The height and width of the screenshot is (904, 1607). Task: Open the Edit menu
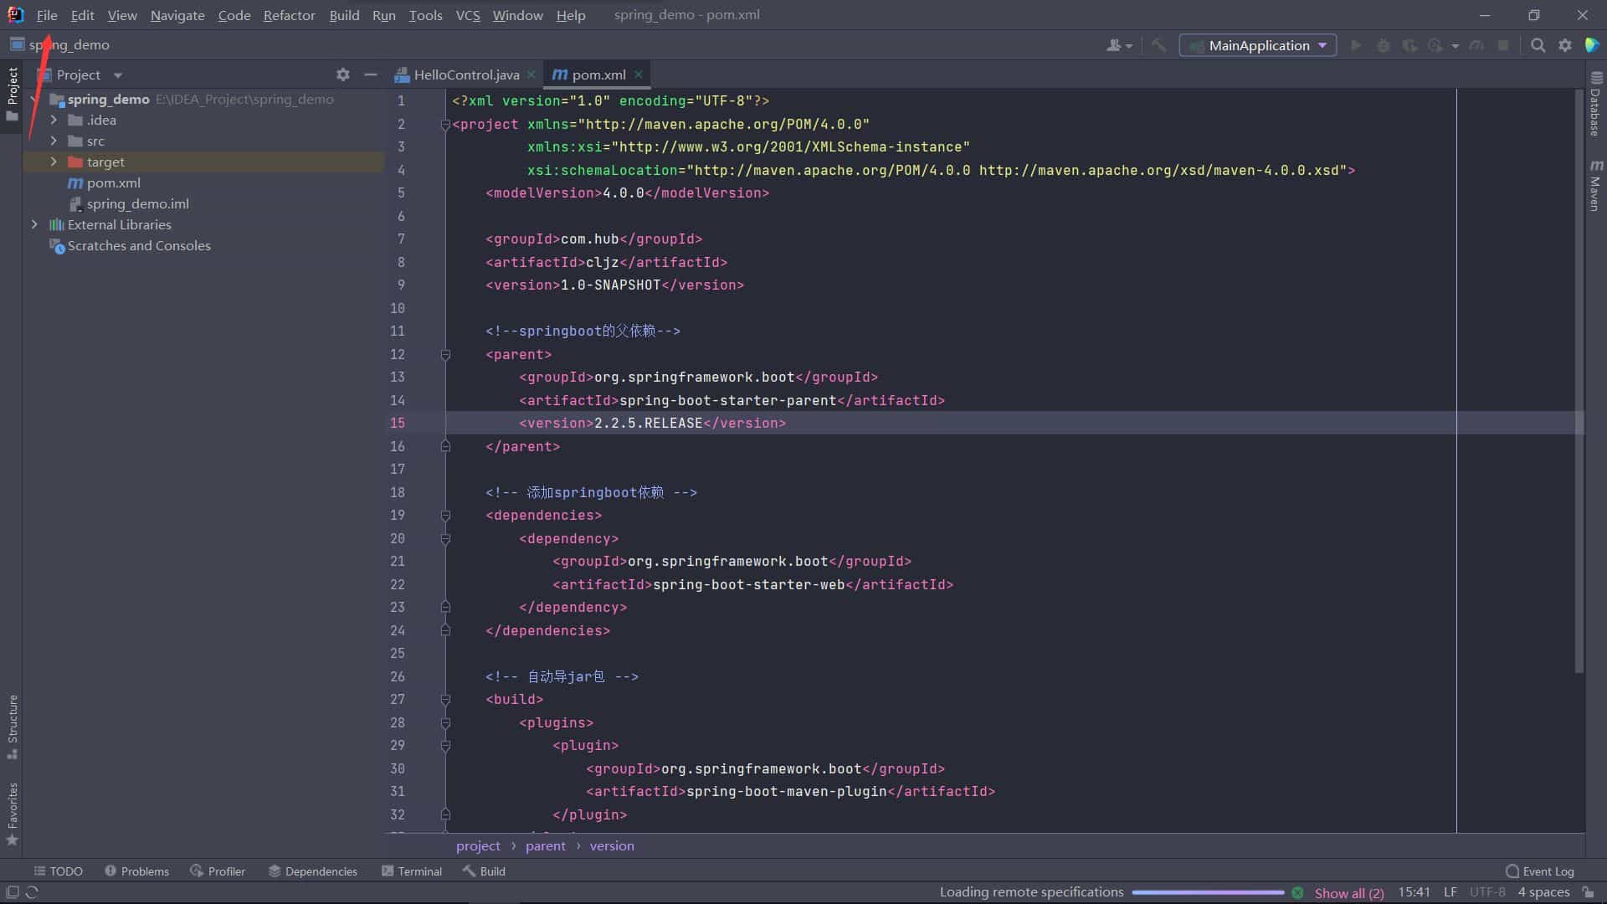coord(82,15)
